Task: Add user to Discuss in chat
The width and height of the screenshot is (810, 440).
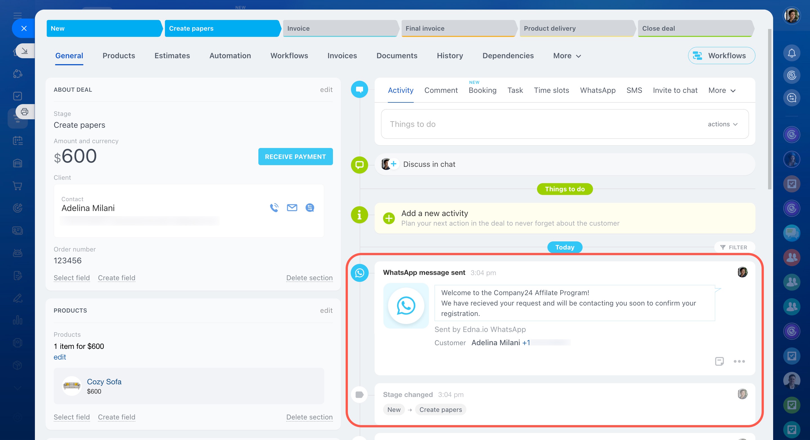Action: coord(393,164)
